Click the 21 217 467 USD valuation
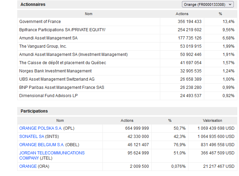239x176 pixels. (x=219, y=166)
